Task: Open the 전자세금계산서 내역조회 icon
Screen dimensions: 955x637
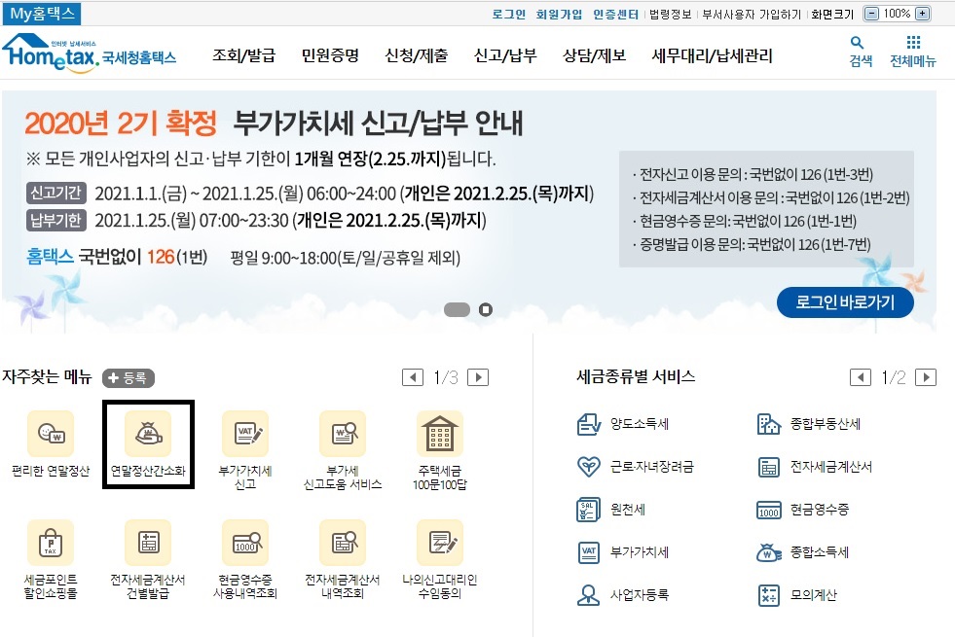Action: 343,542
